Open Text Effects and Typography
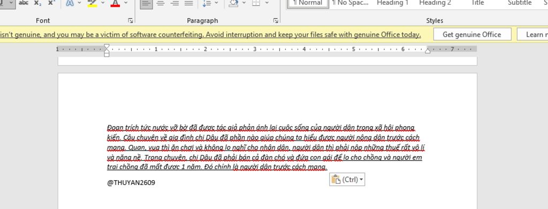The width and height of the screenshot is (548, 209). click(x=70, y=3)
